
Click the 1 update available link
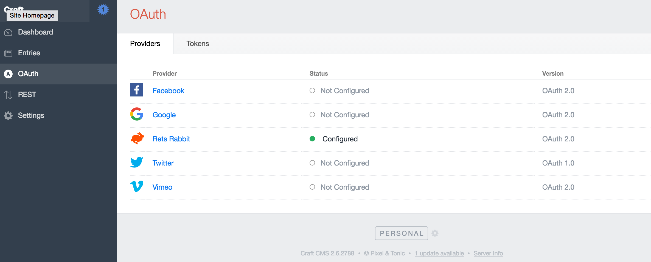click(439, 253)
